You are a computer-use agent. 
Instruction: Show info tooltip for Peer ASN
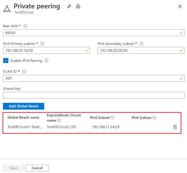click(25, 26)
